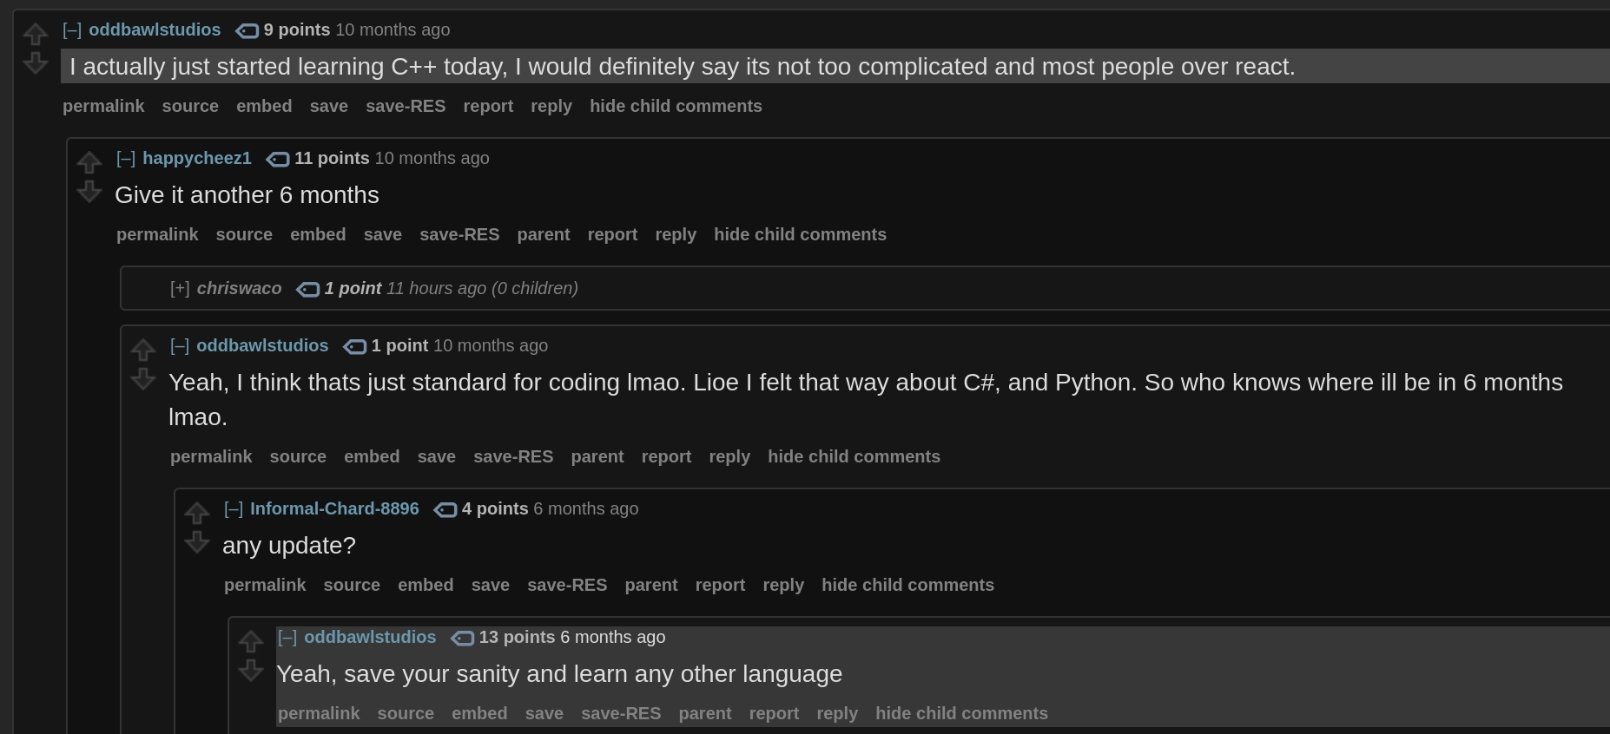
Task: Downvote happycheez1's comment
Action: click(x=89, y=193)
